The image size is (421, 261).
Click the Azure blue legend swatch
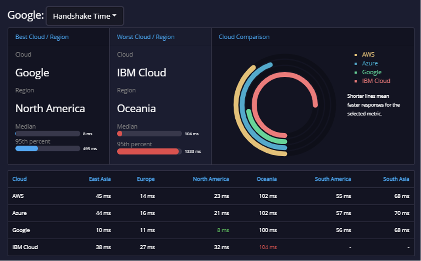pos(356,64)
